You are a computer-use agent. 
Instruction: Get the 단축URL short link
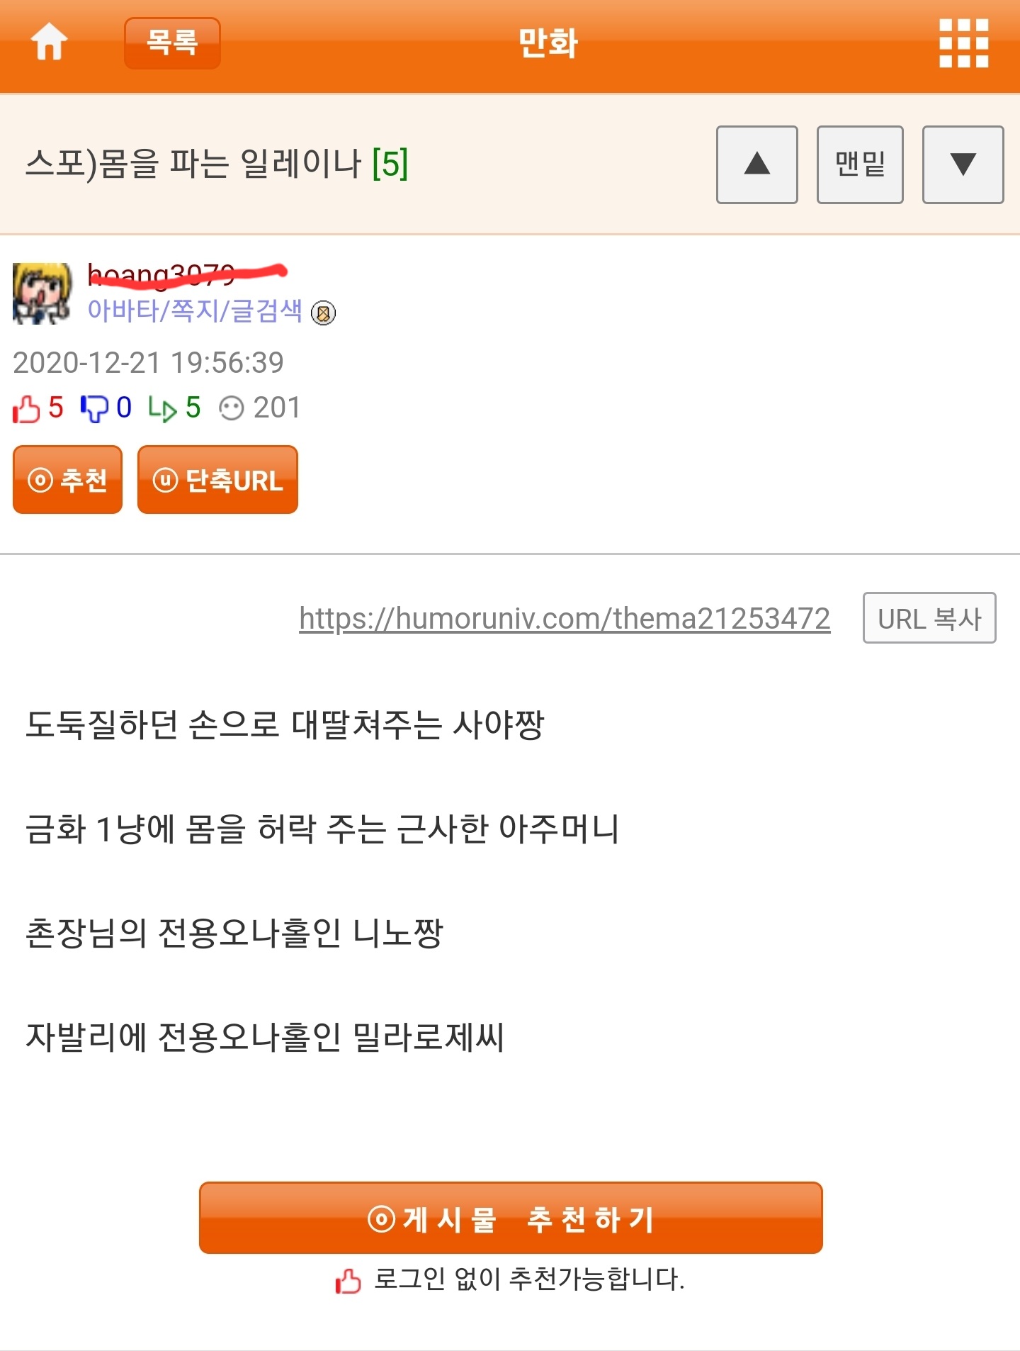coord(217,480)
